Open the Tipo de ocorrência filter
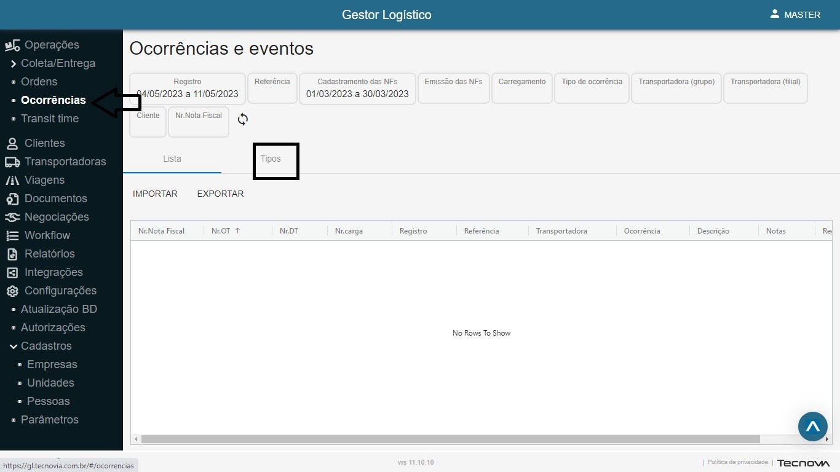This screenshot has height=472, width=840. (x=592, y=88)
